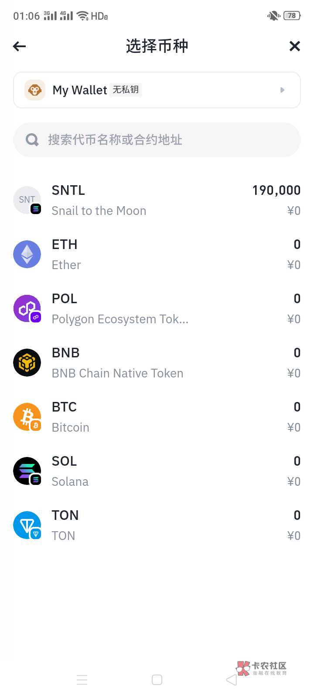Focus the token name search field
Image resolution: width=314 pixels, height=699 pixels.
coord(166,140)
